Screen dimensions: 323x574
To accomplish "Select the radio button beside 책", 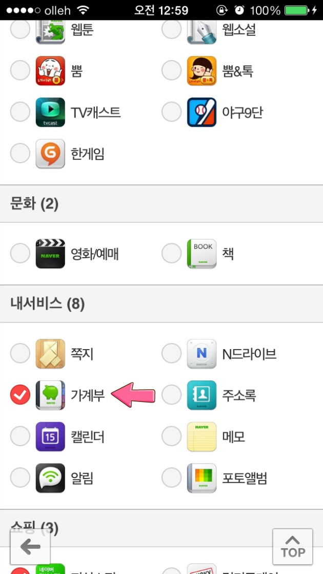I will [x=171, y=253].
